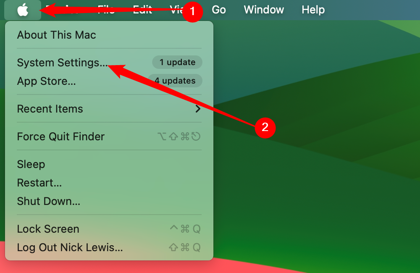Screen dimensions: 420x273
Task: Open App Store from Apple menu
Action: pyautogui.click(x=109, y=81)
